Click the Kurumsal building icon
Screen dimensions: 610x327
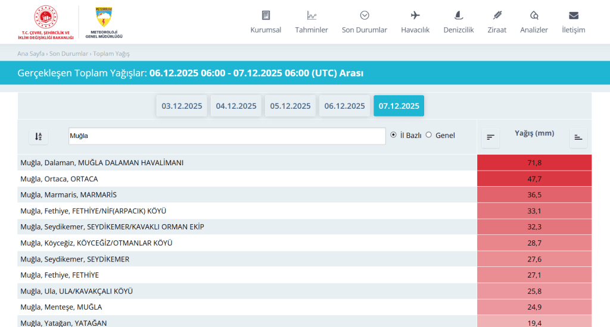pos(266,15)
